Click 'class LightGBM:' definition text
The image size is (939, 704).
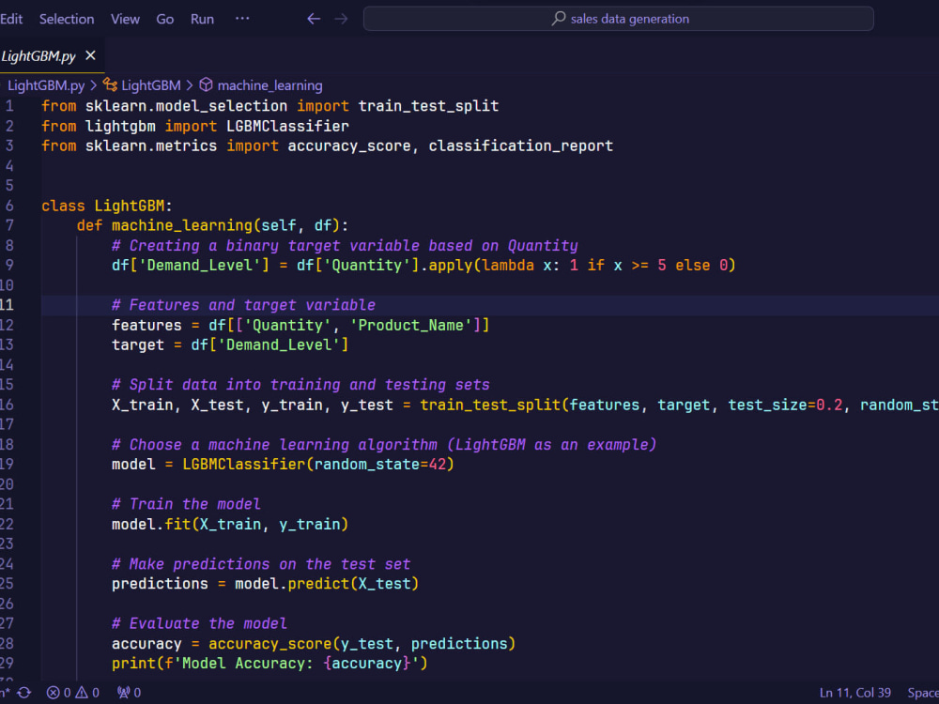[x=107, y=206]
